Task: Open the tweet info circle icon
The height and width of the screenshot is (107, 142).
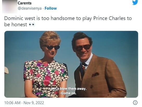Action: [135, 103]
